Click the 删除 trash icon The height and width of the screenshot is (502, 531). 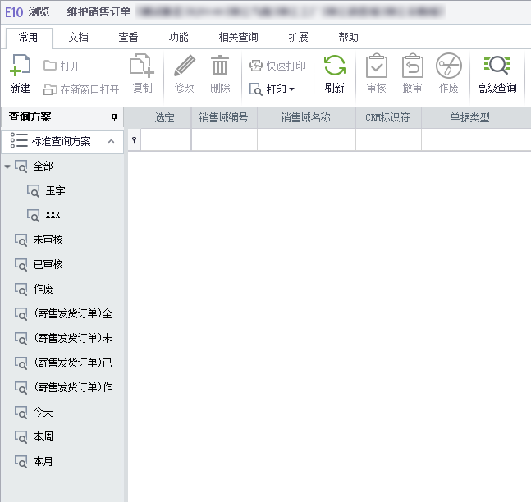point(220,67)
